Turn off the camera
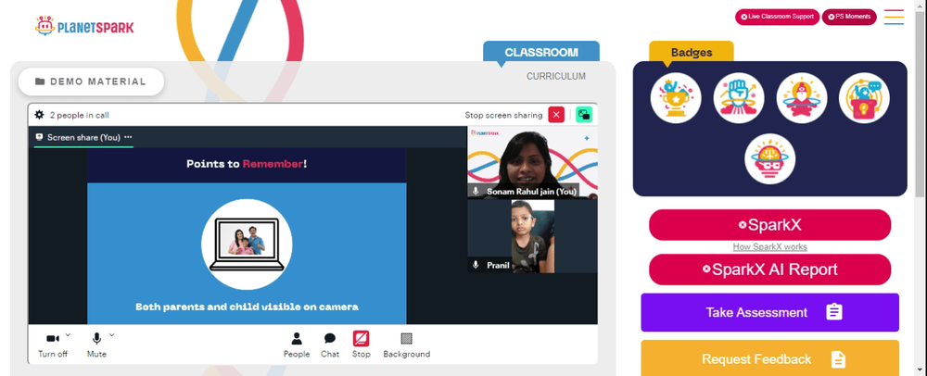The height and width of the screenshot is (376, 927). tap(53, 345)
